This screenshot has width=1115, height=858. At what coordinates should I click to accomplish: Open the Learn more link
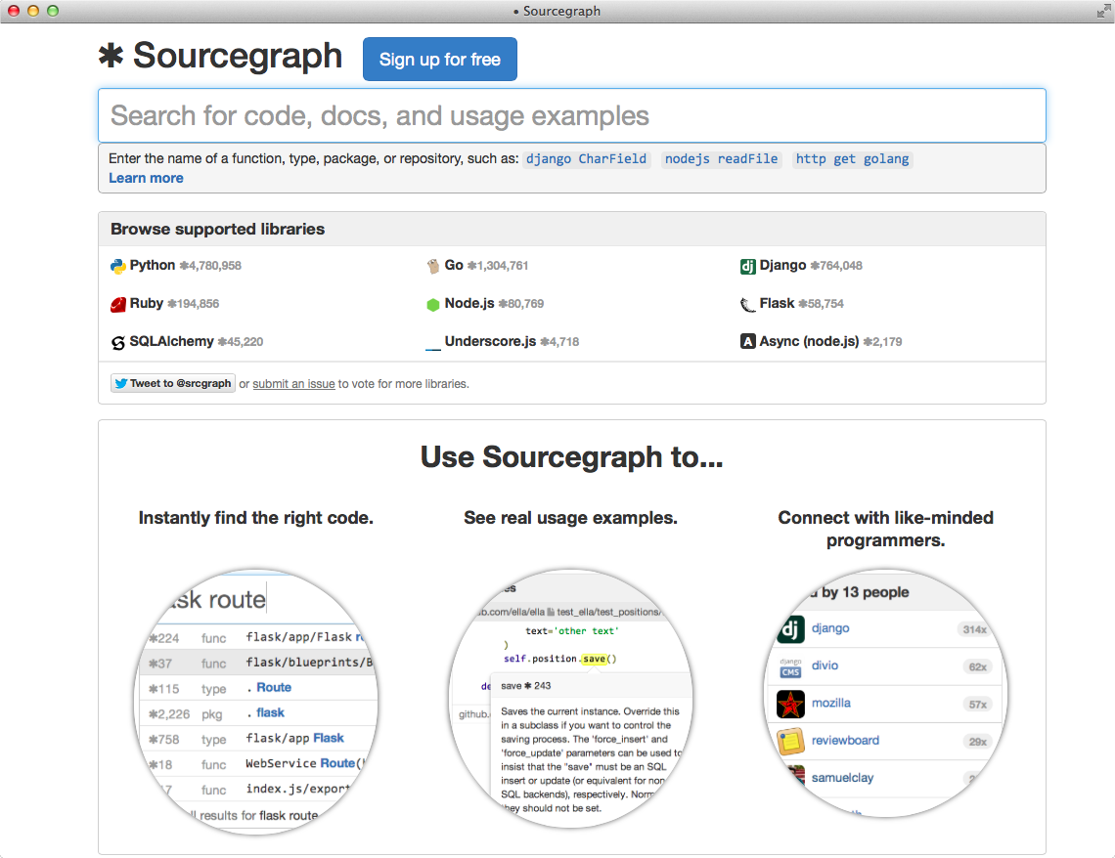pos(146,178)
